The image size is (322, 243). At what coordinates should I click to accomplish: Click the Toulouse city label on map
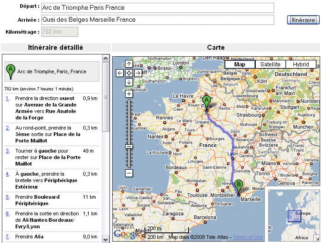[x=197, y=195]
